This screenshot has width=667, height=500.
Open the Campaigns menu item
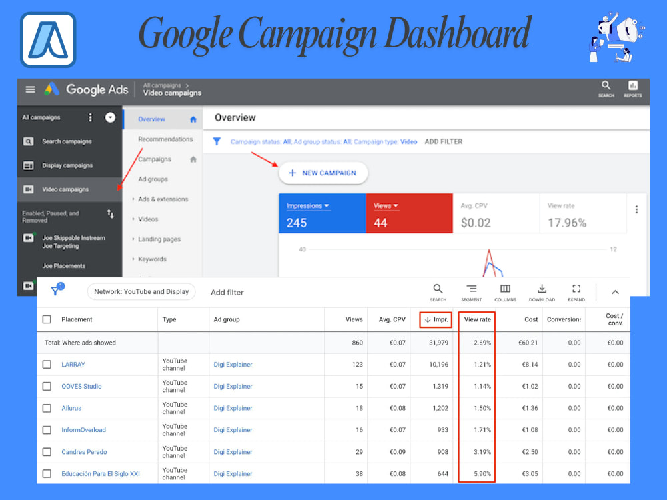point(155,159)
